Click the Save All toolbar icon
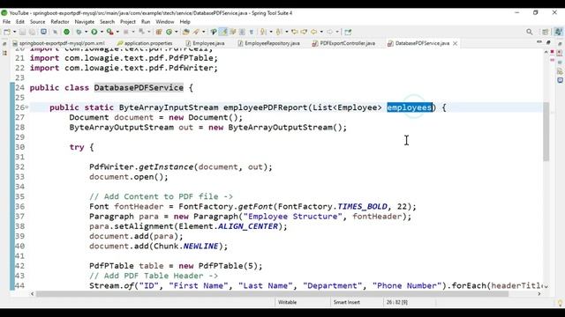Image resolution: width=565 pixels, height=317 pixels. coord(32,32)
